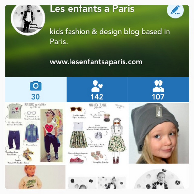Click the circular profile avatar

point(28,19)
